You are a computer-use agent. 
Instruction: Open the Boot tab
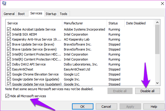pyautogui.click(x=21, y=14)
